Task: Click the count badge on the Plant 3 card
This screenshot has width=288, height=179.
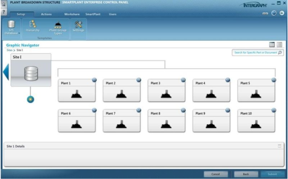Action: pos(183,80)
